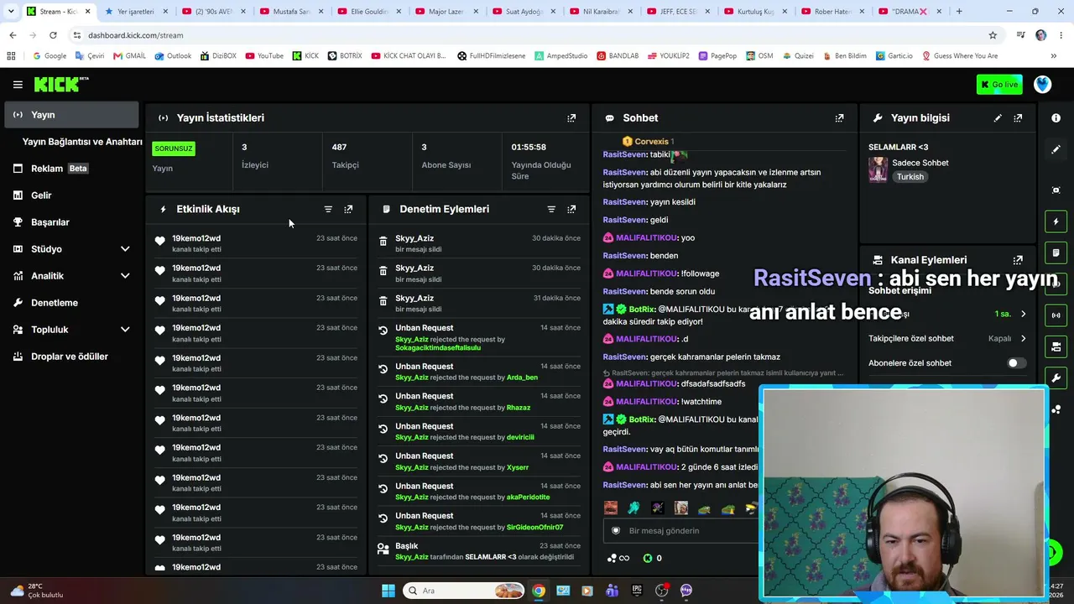The image size is (1074, 604).
Task: Open the user avatar menu
Action: (1043, 85)
